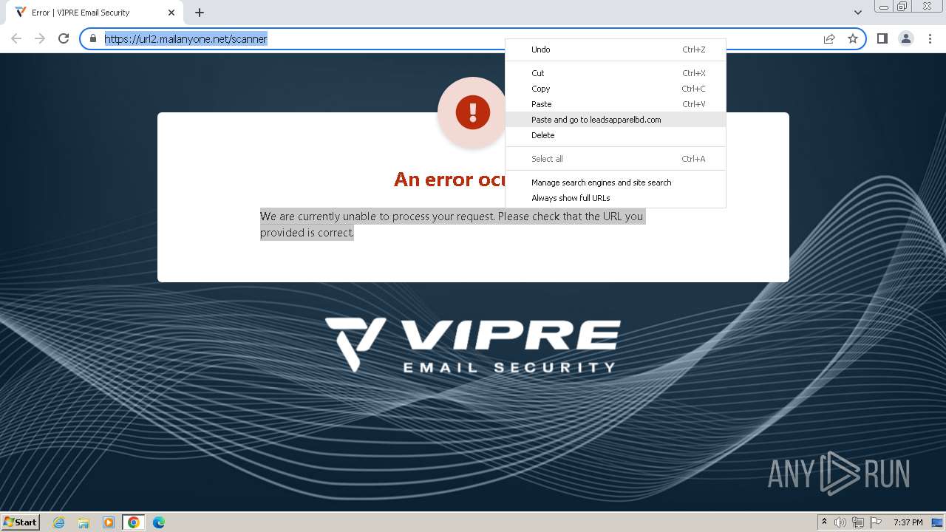Click the show desktop tray button
The height and width of the screenshot is (532, 946).
938,522
